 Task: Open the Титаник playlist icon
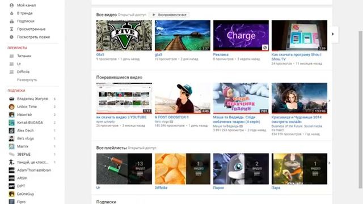pyautogui.click(x=11, y=56)
